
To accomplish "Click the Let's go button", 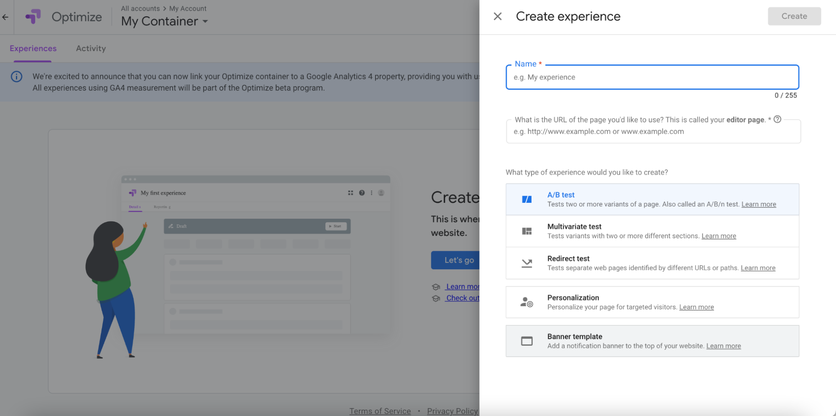I will [455, 260].
